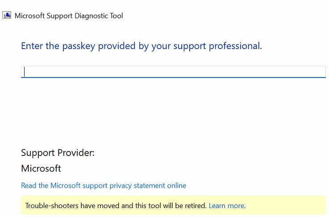Click the 'Enter the passkey' instruction heading

141,46
